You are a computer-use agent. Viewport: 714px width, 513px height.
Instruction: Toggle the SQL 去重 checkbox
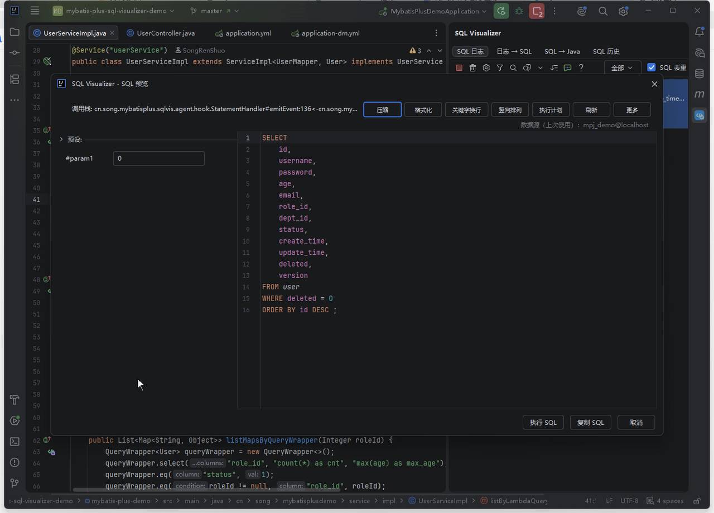click(652, 67)
